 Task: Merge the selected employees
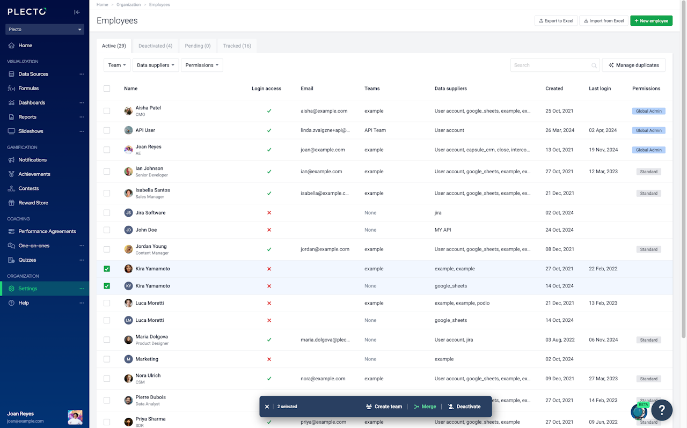[425, 407]
